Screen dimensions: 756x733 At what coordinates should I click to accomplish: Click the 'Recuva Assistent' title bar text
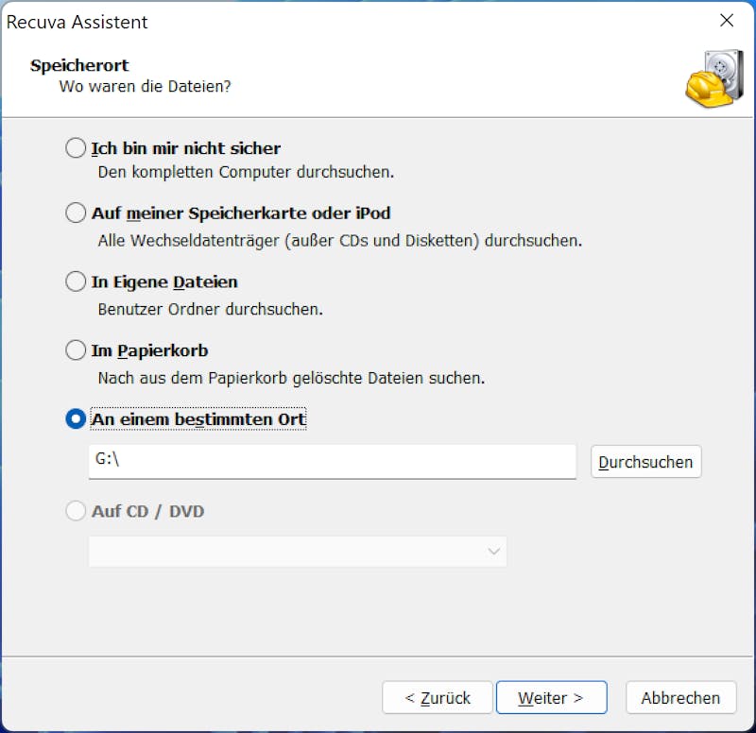pyautogui.click(x=77, y=22)
